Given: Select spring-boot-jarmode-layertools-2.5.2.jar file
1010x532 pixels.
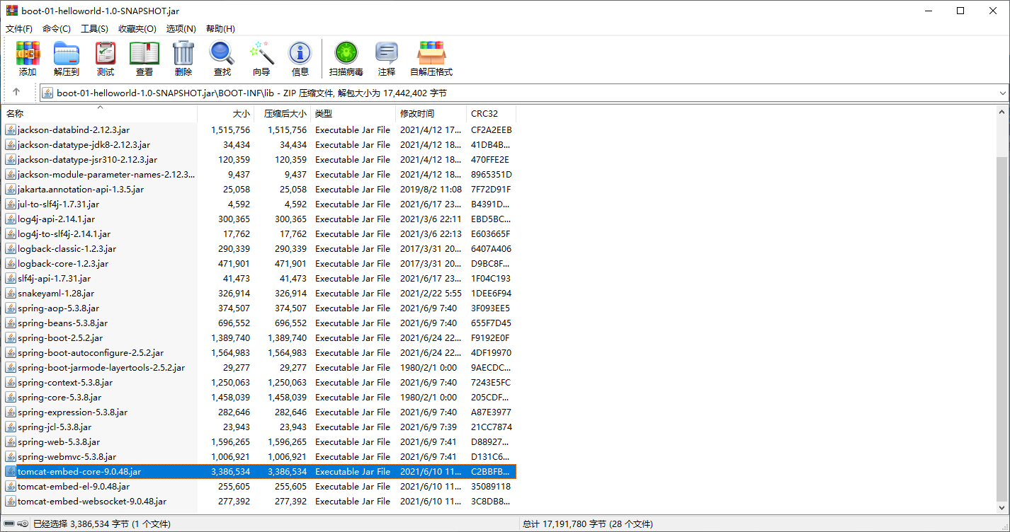Looking at the screenshot, I should pyautogui.click(x=101, y=367).
